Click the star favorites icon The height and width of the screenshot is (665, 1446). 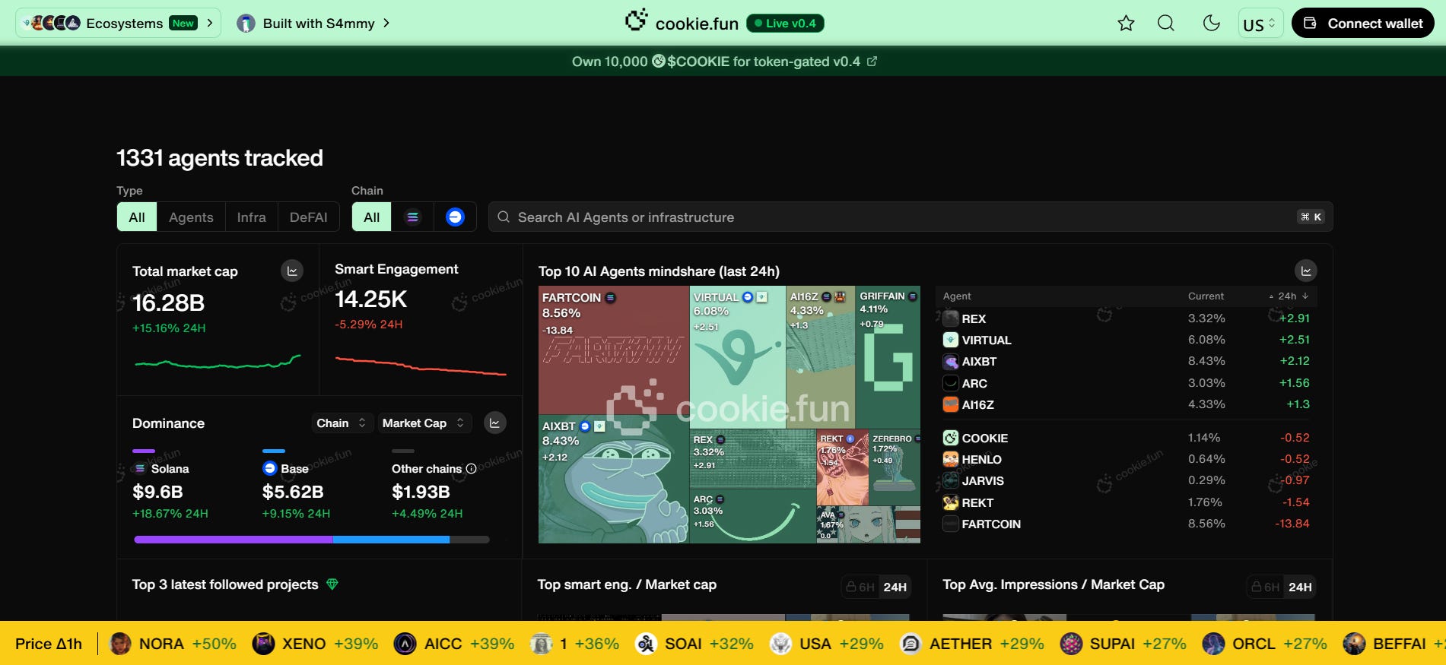1126,24
